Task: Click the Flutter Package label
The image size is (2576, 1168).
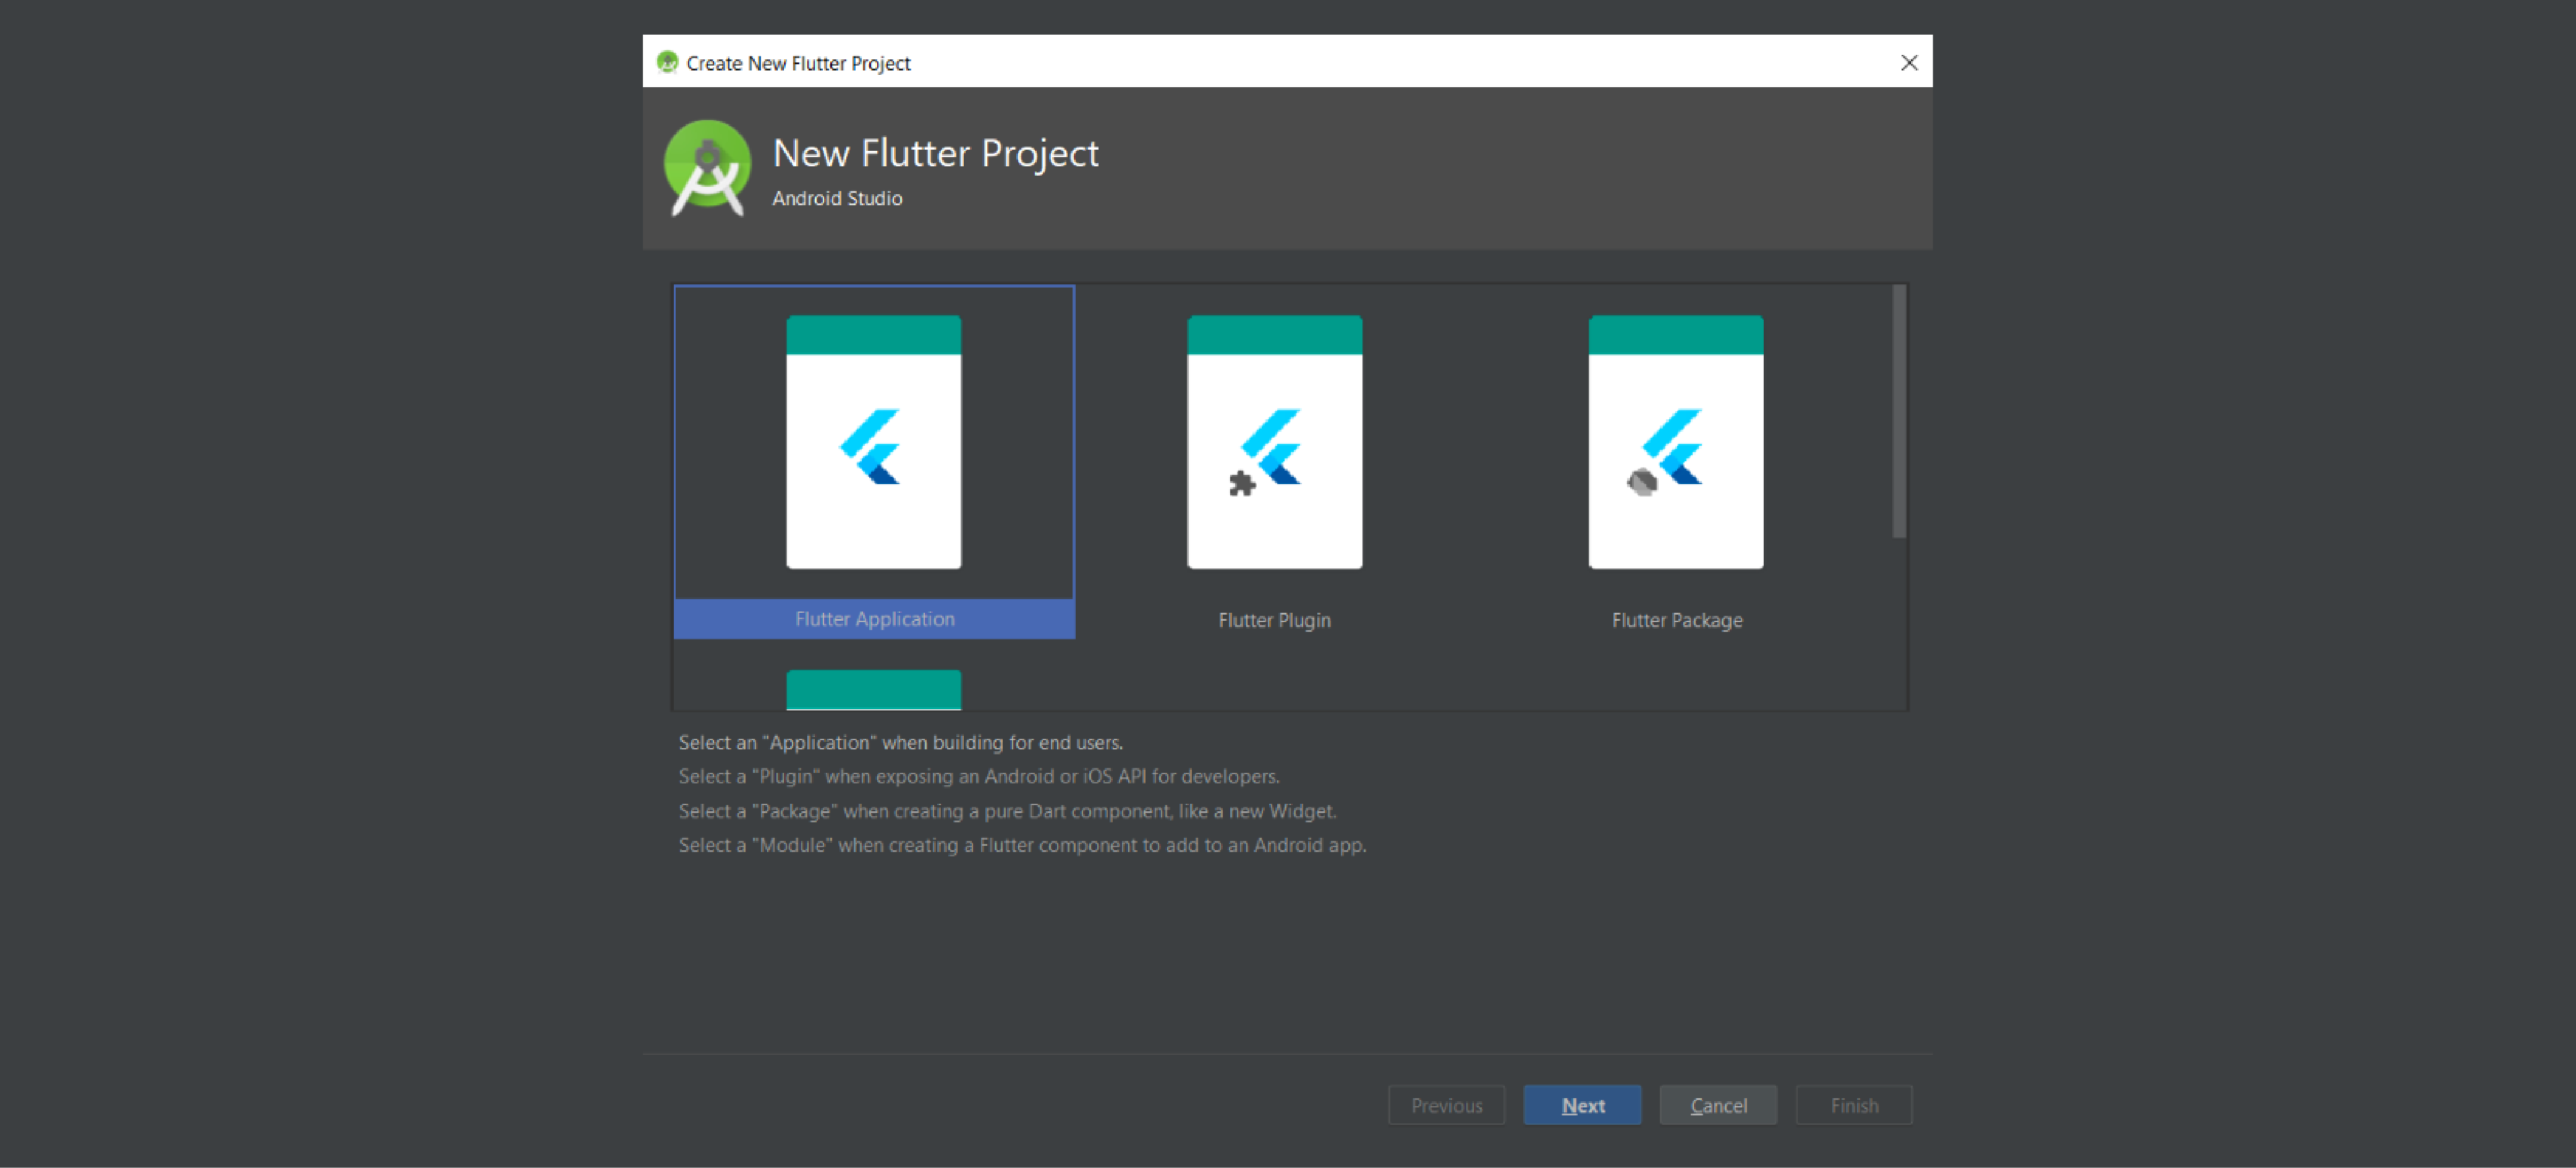Action: click(1676, 619)
